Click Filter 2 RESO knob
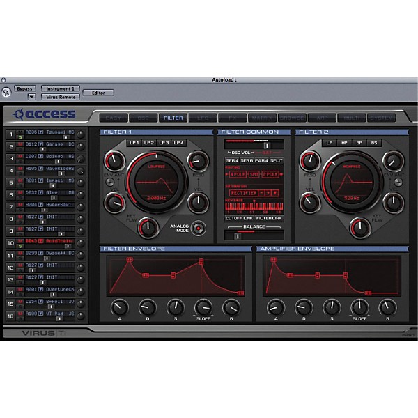Image resolution: width=418 pixels, height=418 pixels. (x=309, y=161)
